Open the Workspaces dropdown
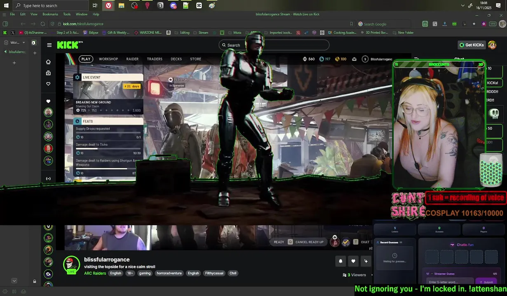This screenshot has width=507, height=296. 14,42
